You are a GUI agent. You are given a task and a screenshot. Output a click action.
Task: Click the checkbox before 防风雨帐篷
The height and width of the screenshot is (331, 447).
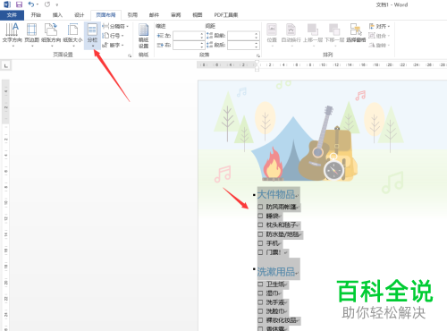pyautogui.click(x=260, y=207)
